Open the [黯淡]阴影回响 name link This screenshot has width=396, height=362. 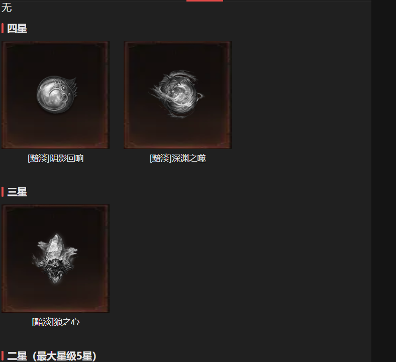[x=56, y=159]
